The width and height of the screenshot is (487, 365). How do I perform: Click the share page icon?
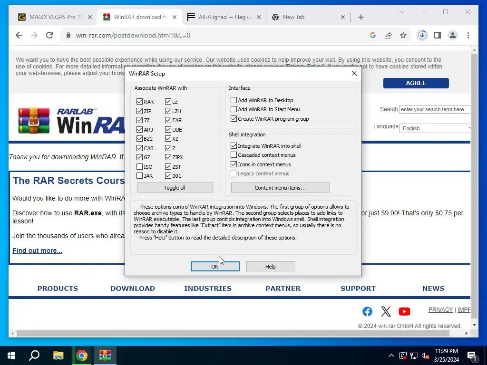tap(388, 35)
